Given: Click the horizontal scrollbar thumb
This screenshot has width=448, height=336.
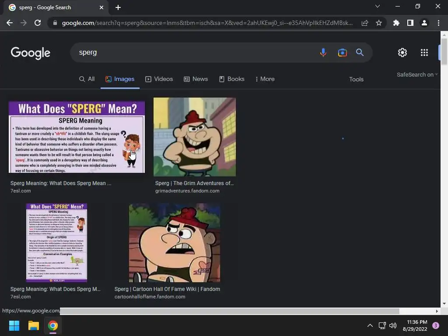Looking at the screenshot, I should (x=229, y=311).
